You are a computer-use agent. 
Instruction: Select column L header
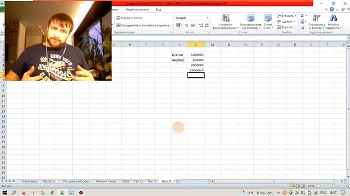click(x=196, y=45)
